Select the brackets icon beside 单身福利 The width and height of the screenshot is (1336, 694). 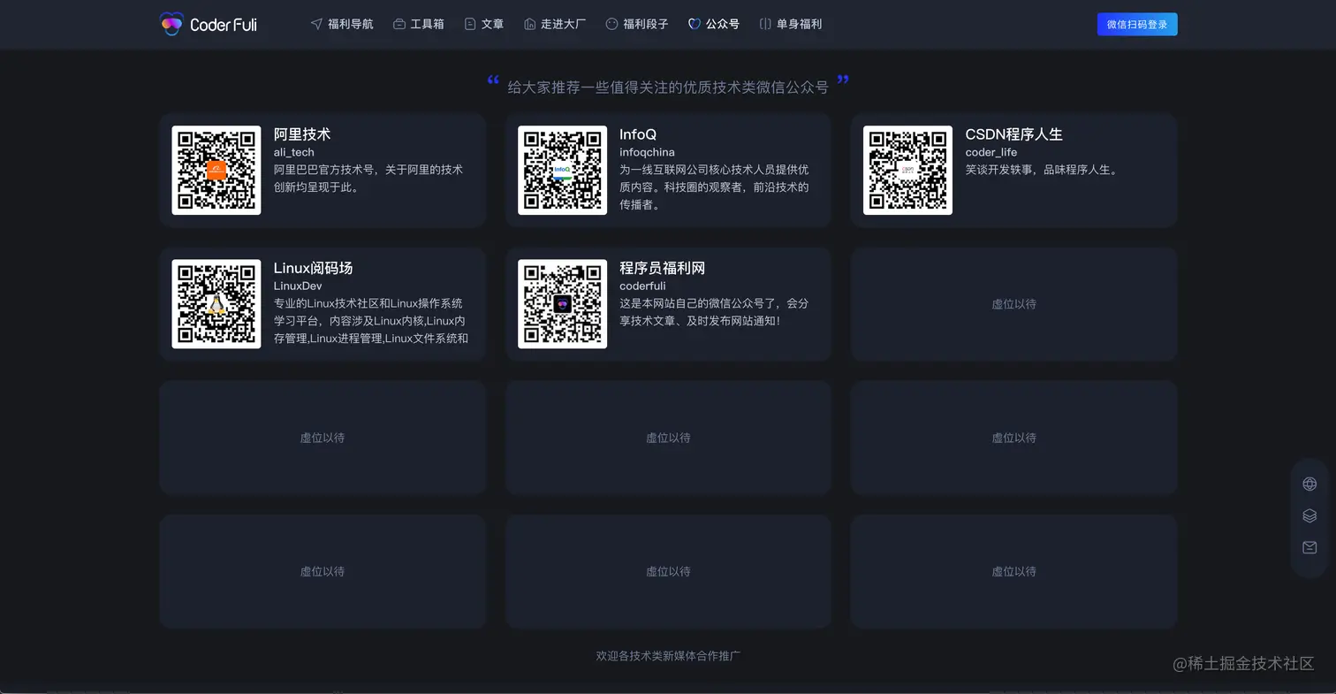pyautogui.click(x=763, y=24)
